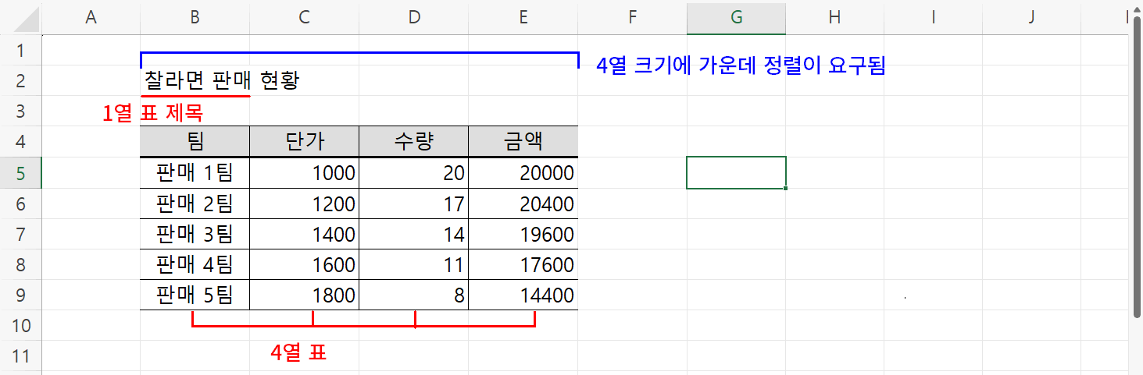This screenshot has height=375, width=1143.
Task: Select column A header
Action: (x=91, y=17)
